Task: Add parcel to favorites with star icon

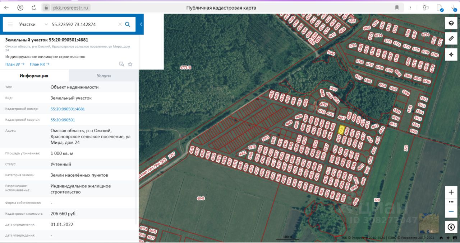Action: 130,64
